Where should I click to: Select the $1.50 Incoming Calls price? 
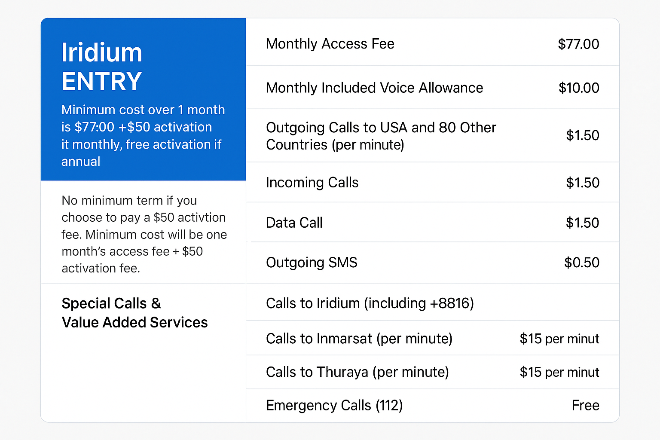point(582,183)
